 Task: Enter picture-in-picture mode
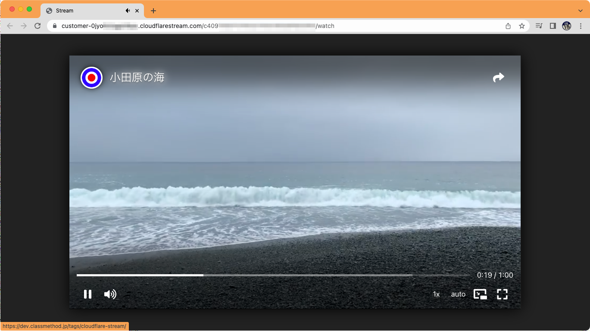coord(480,294)
